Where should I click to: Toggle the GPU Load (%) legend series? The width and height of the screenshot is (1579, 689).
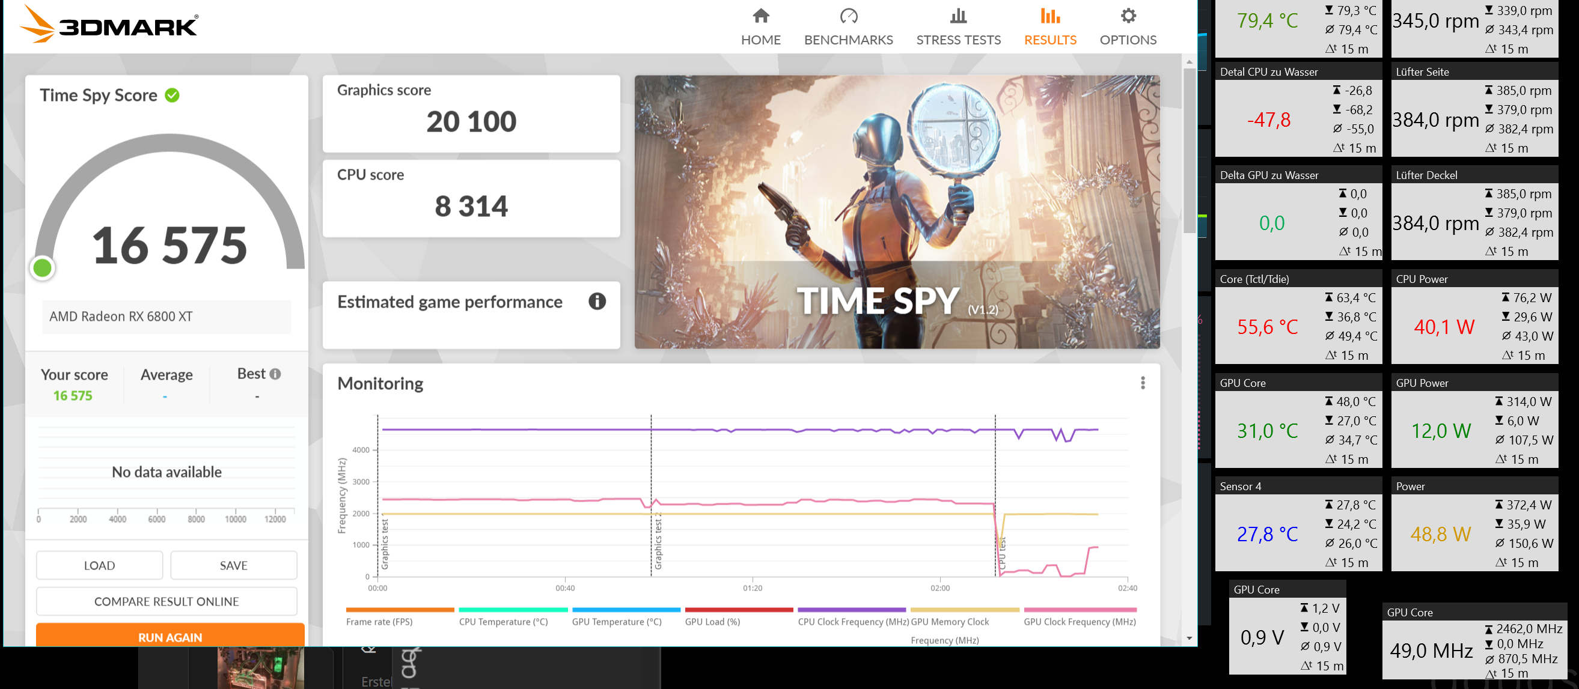pyautogui.click(x=712, y=622)
